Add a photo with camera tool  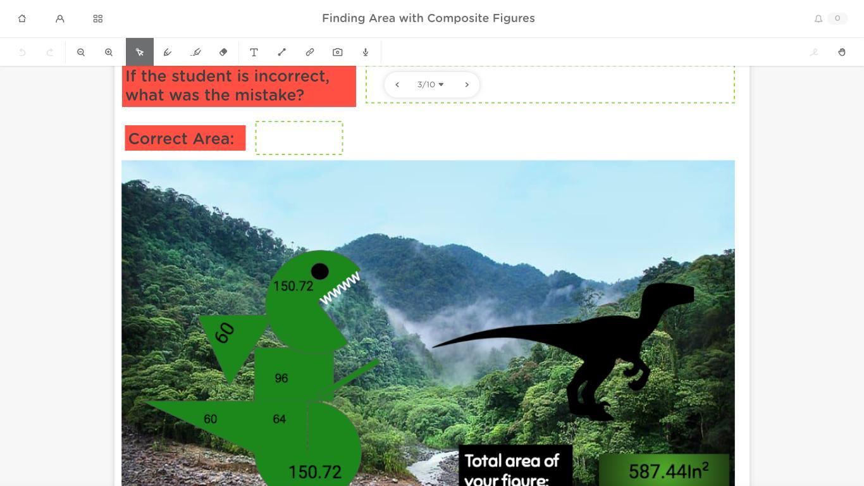[338, 53]
